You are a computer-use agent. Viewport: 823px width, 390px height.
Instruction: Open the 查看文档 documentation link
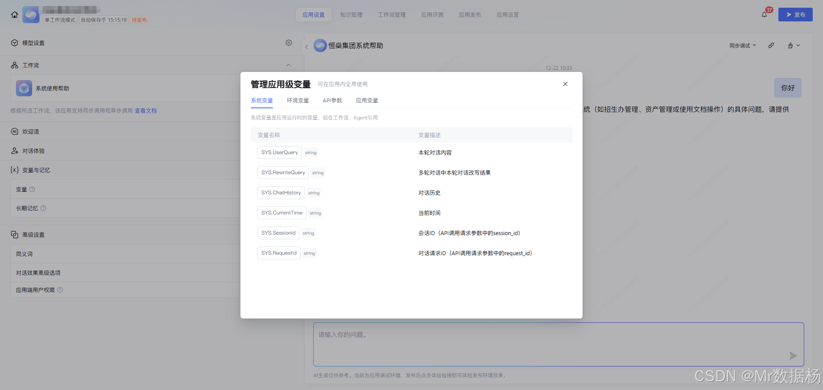pyautogui.click(x=146, y=110)
